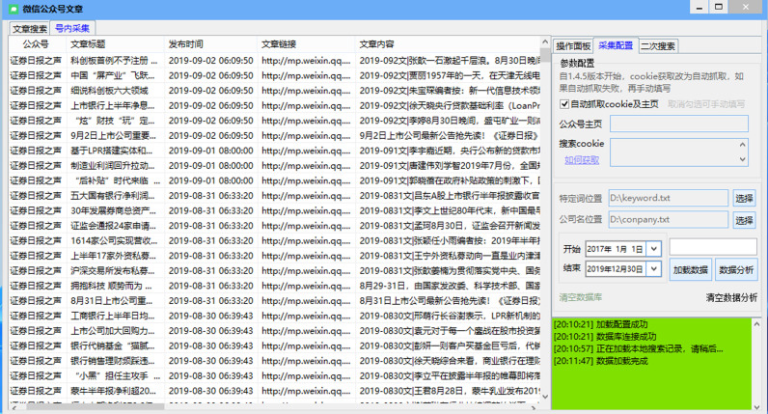Click the 数据分析 button
768x414 pixels.
click(735, 270)
